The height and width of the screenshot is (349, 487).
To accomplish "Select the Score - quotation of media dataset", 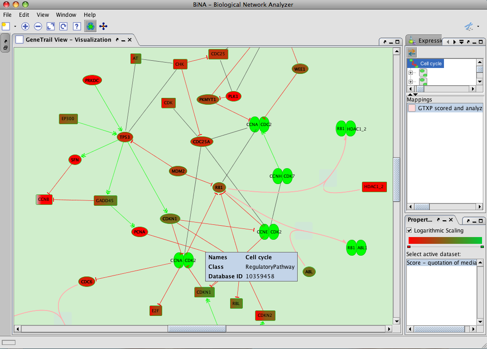I will click(x=441, y=263).
